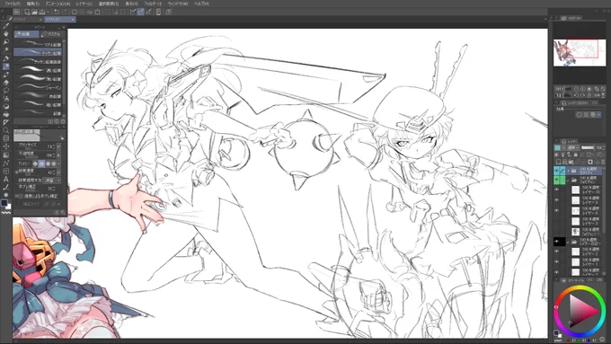The width and height of the screenshot is (611, 344).
Task: Click the lock icon in Tool Property preview
Action: [62, 137]
